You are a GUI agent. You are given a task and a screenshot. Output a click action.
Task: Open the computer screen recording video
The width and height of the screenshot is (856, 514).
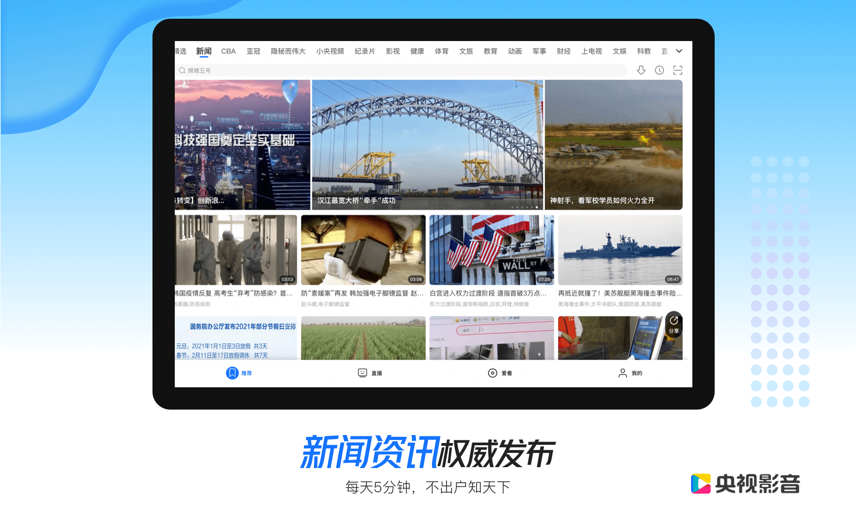click(x=492, y=338)
